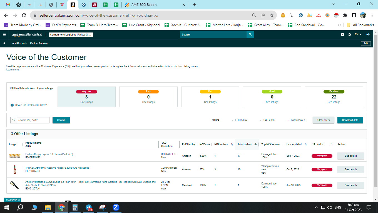Click the Clear filters button

coord(324,120)
